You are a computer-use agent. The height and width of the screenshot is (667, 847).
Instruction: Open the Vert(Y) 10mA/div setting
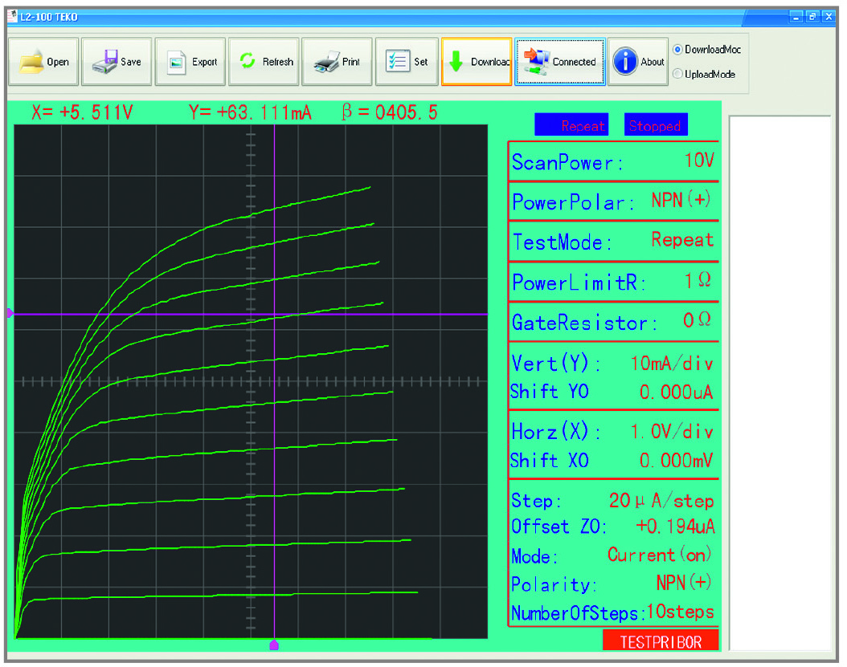pos(612,364)
